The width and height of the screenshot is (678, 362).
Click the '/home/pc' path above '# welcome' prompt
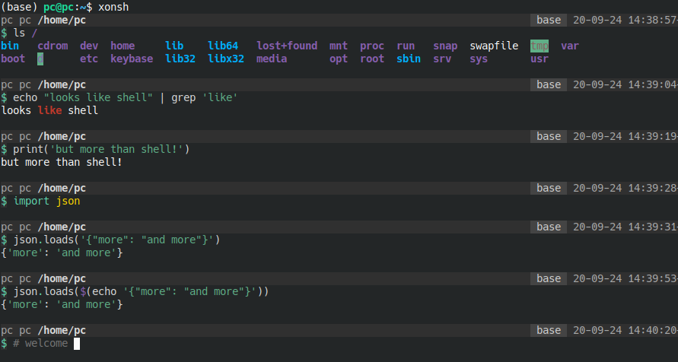(x=62, y=331)
